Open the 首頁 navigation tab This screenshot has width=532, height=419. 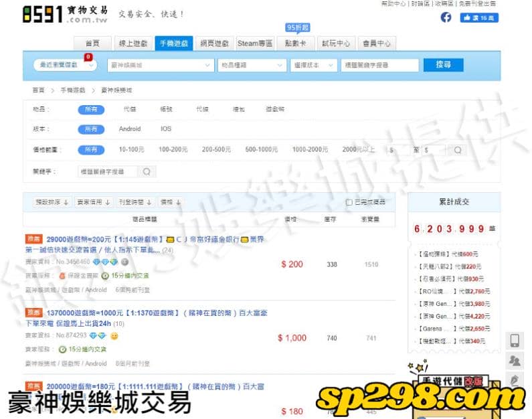coord(92,44)
